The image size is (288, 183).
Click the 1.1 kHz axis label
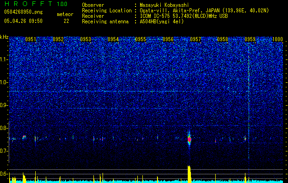pyautogui.click(x=4, y=59)
